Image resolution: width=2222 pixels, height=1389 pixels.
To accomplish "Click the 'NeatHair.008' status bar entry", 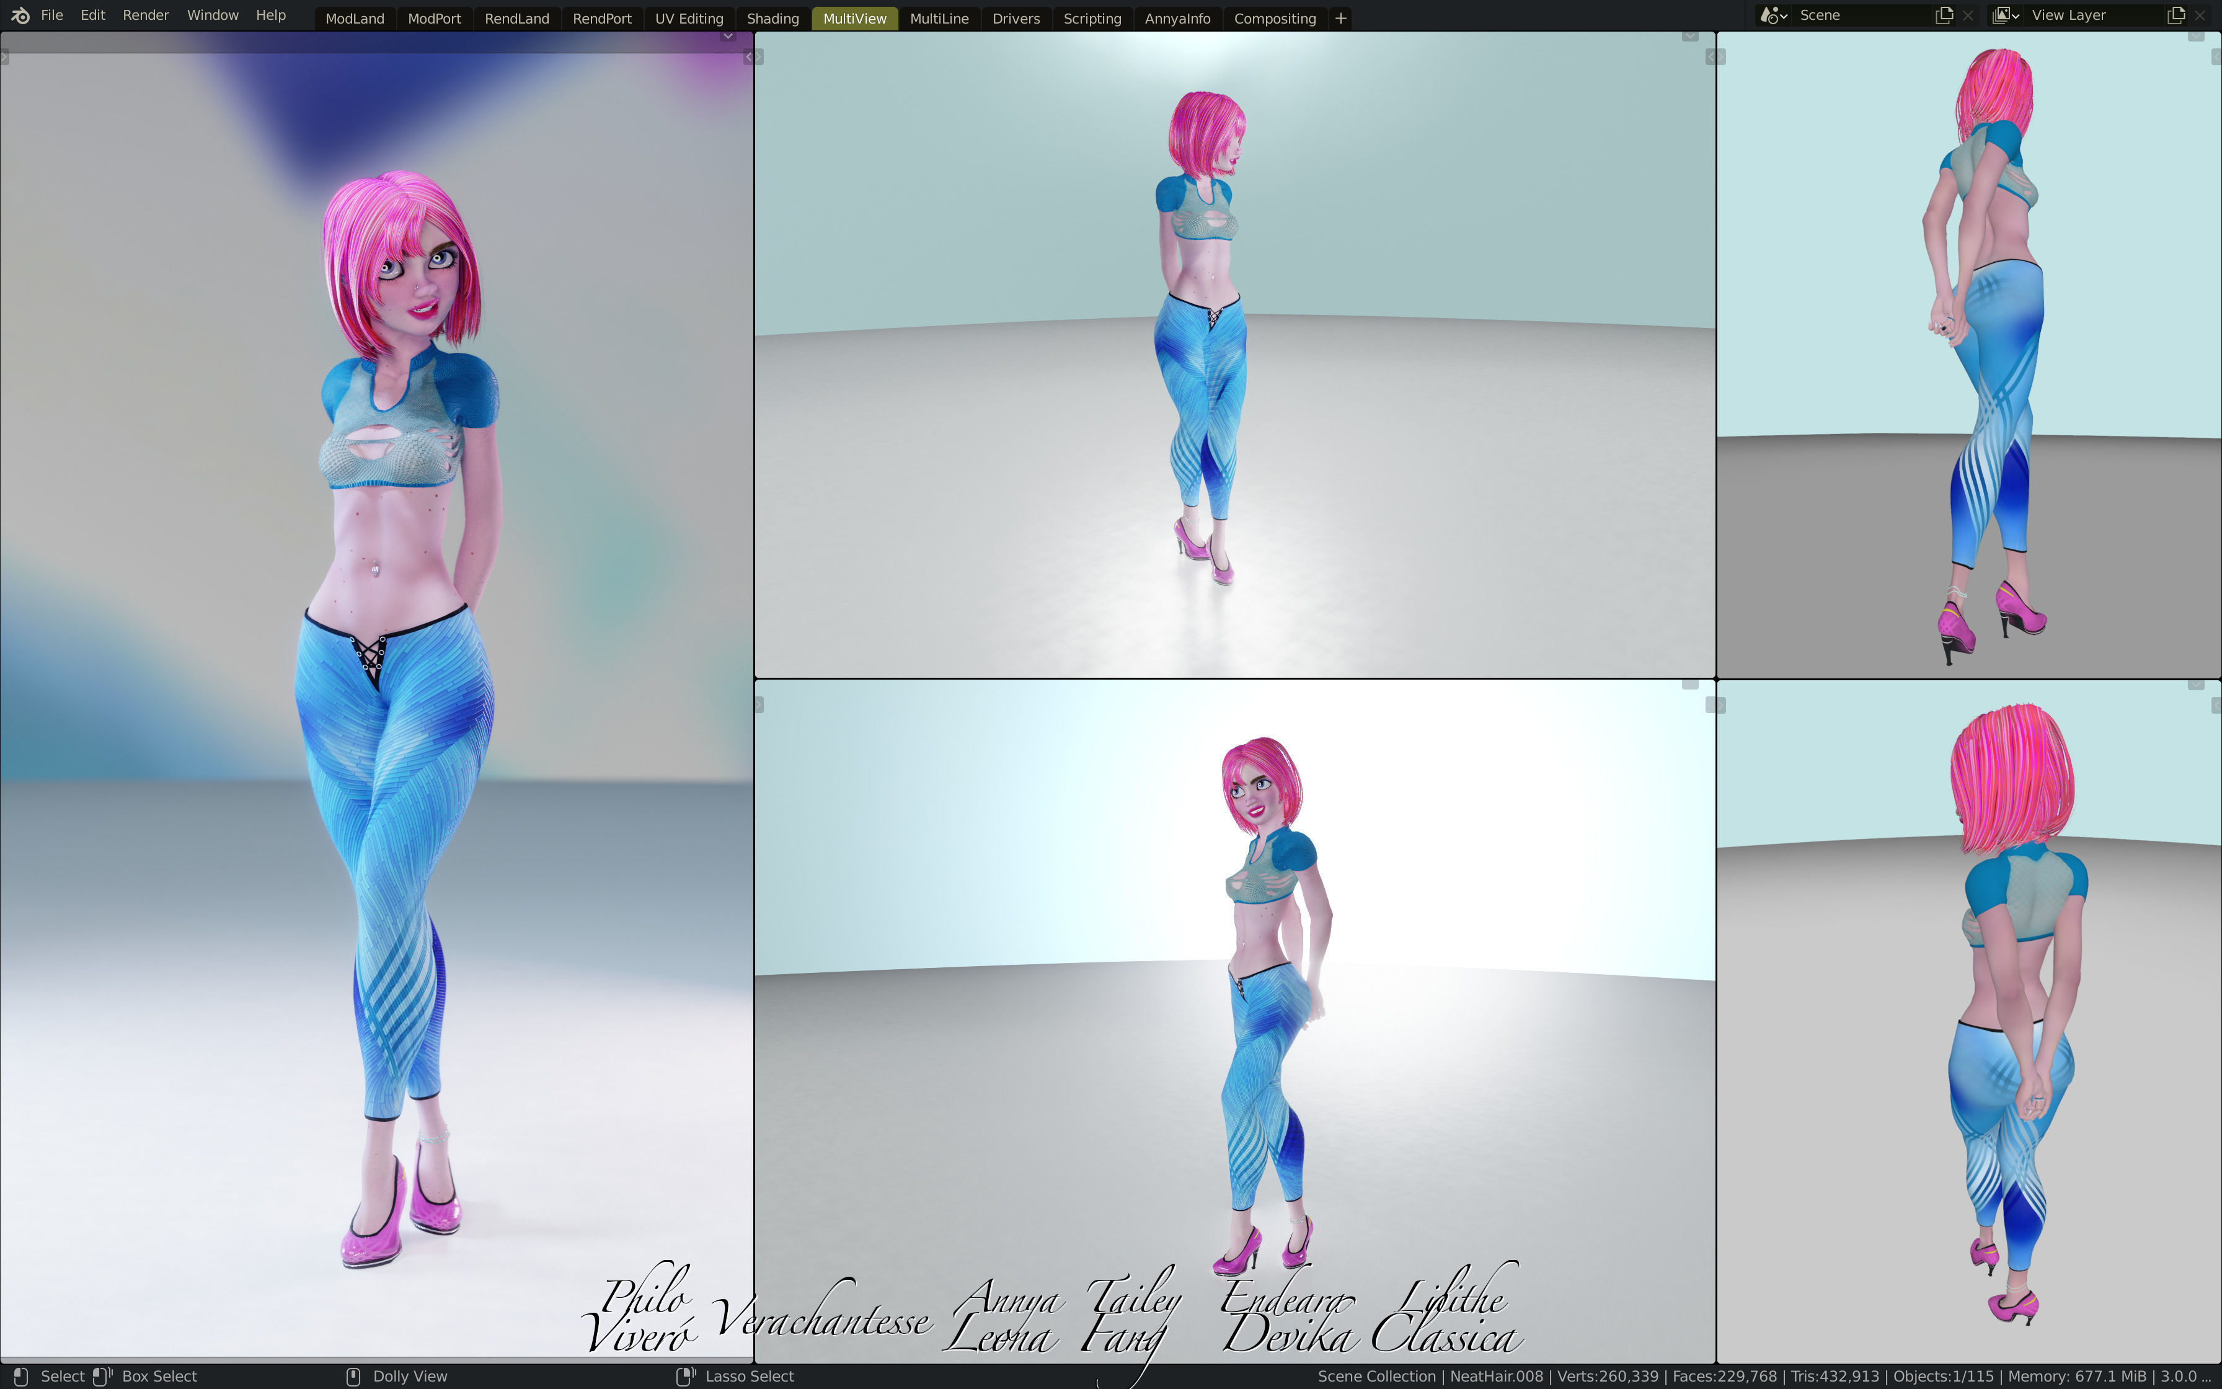I will (x=1497, y=1376).
